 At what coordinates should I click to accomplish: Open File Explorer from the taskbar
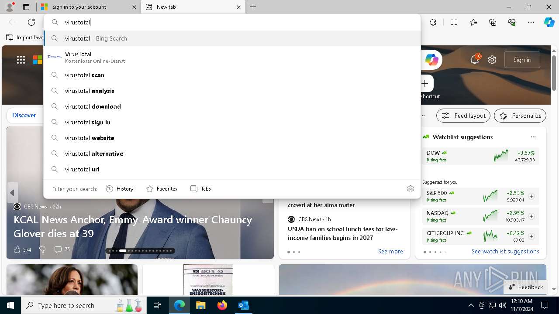201,305
